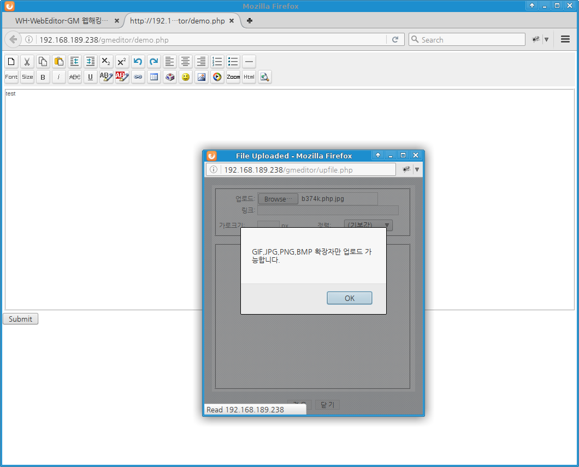The width and height of the screenshot is (579, 467).
Task: Open the Font selector
Action: pyautogui.click(x=11, y=77)
